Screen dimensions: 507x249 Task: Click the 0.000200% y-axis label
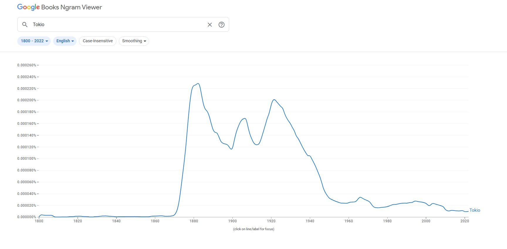(27, 100)
